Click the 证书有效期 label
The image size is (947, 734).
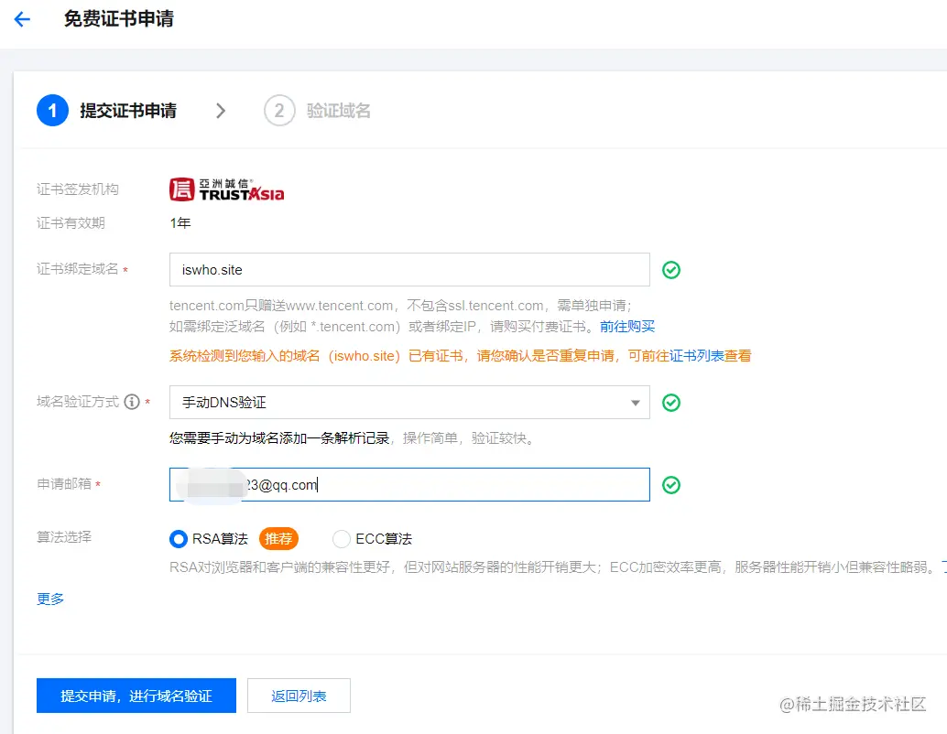[x=71, y=223]
